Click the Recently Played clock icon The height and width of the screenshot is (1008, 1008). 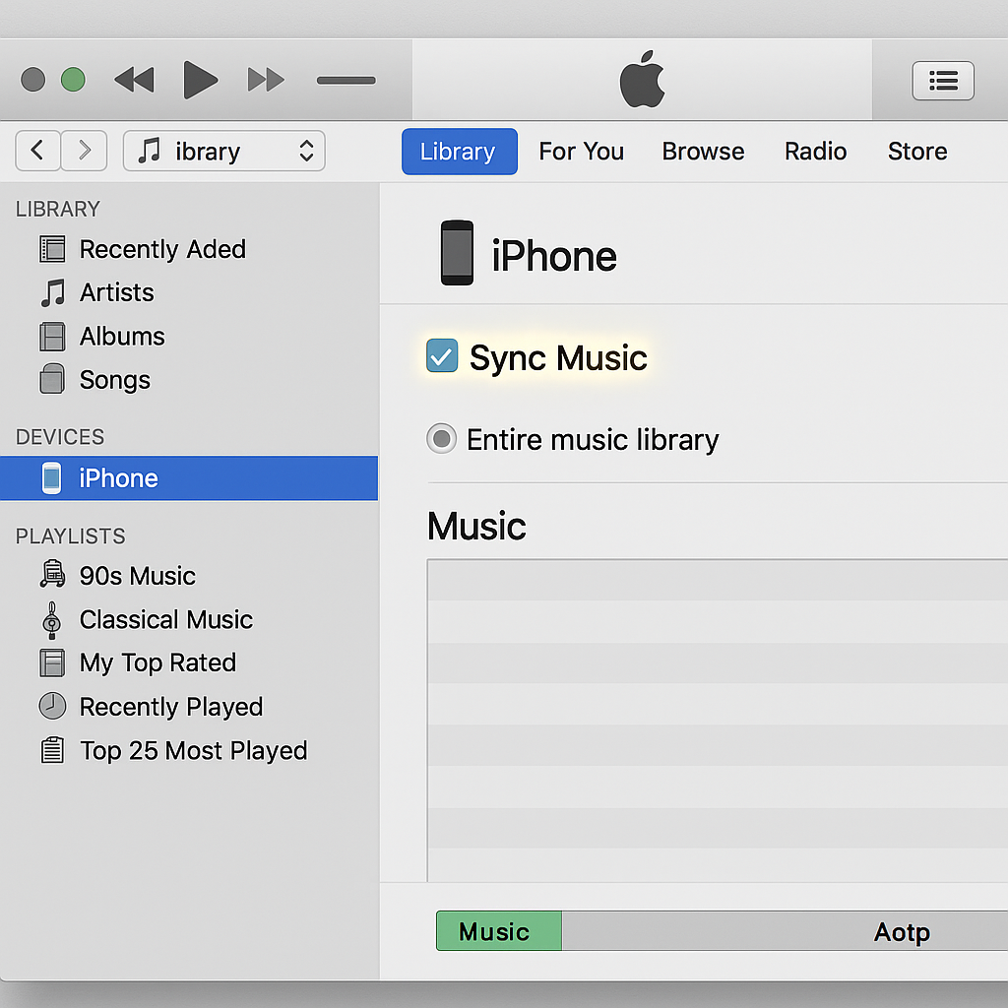(52, 706)
